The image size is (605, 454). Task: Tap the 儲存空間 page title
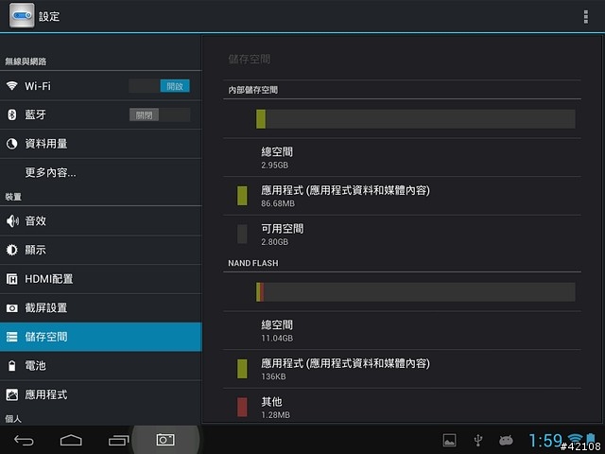pos(250,59)
